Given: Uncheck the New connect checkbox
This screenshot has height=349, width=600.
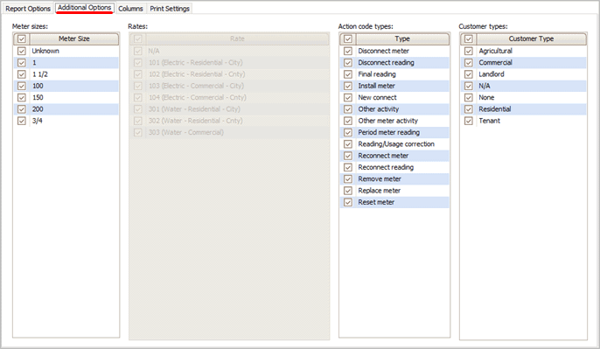Looking at the screenshot, I should pyautogui.click(x=348, y=98).
